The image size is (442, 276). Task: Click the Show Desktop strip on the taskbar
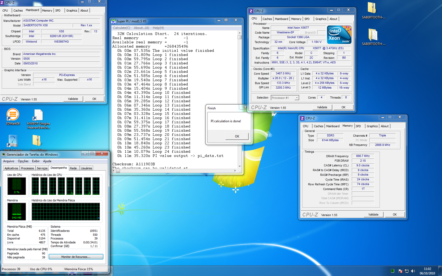[x=440, y=271]
